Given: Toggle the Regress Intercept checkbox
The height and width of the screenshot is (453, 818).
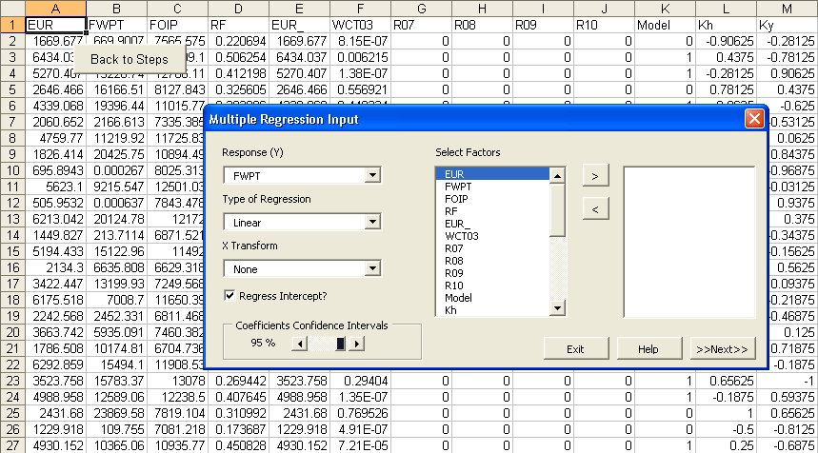Looking at the screenshot, I should click(x=229, y=296).
